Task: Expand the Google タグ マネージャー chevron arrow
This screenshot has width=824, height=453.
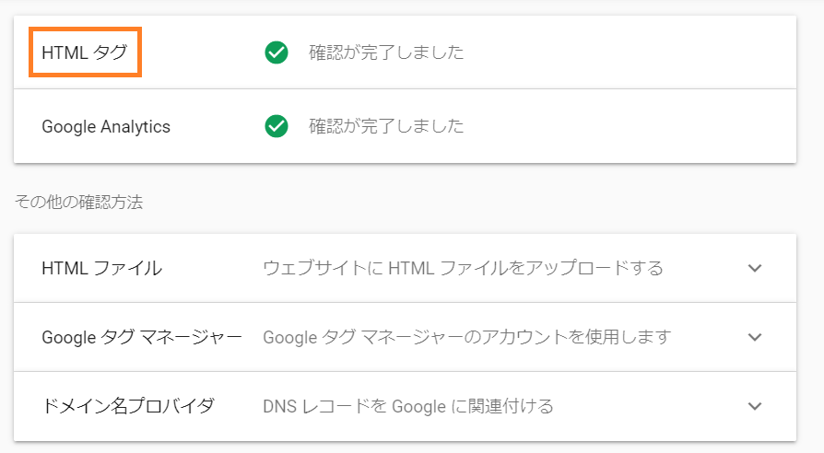Action: (755, 337)
